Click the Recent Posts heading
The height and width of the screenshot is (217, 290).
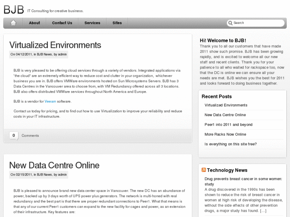(x=217, y=96)
